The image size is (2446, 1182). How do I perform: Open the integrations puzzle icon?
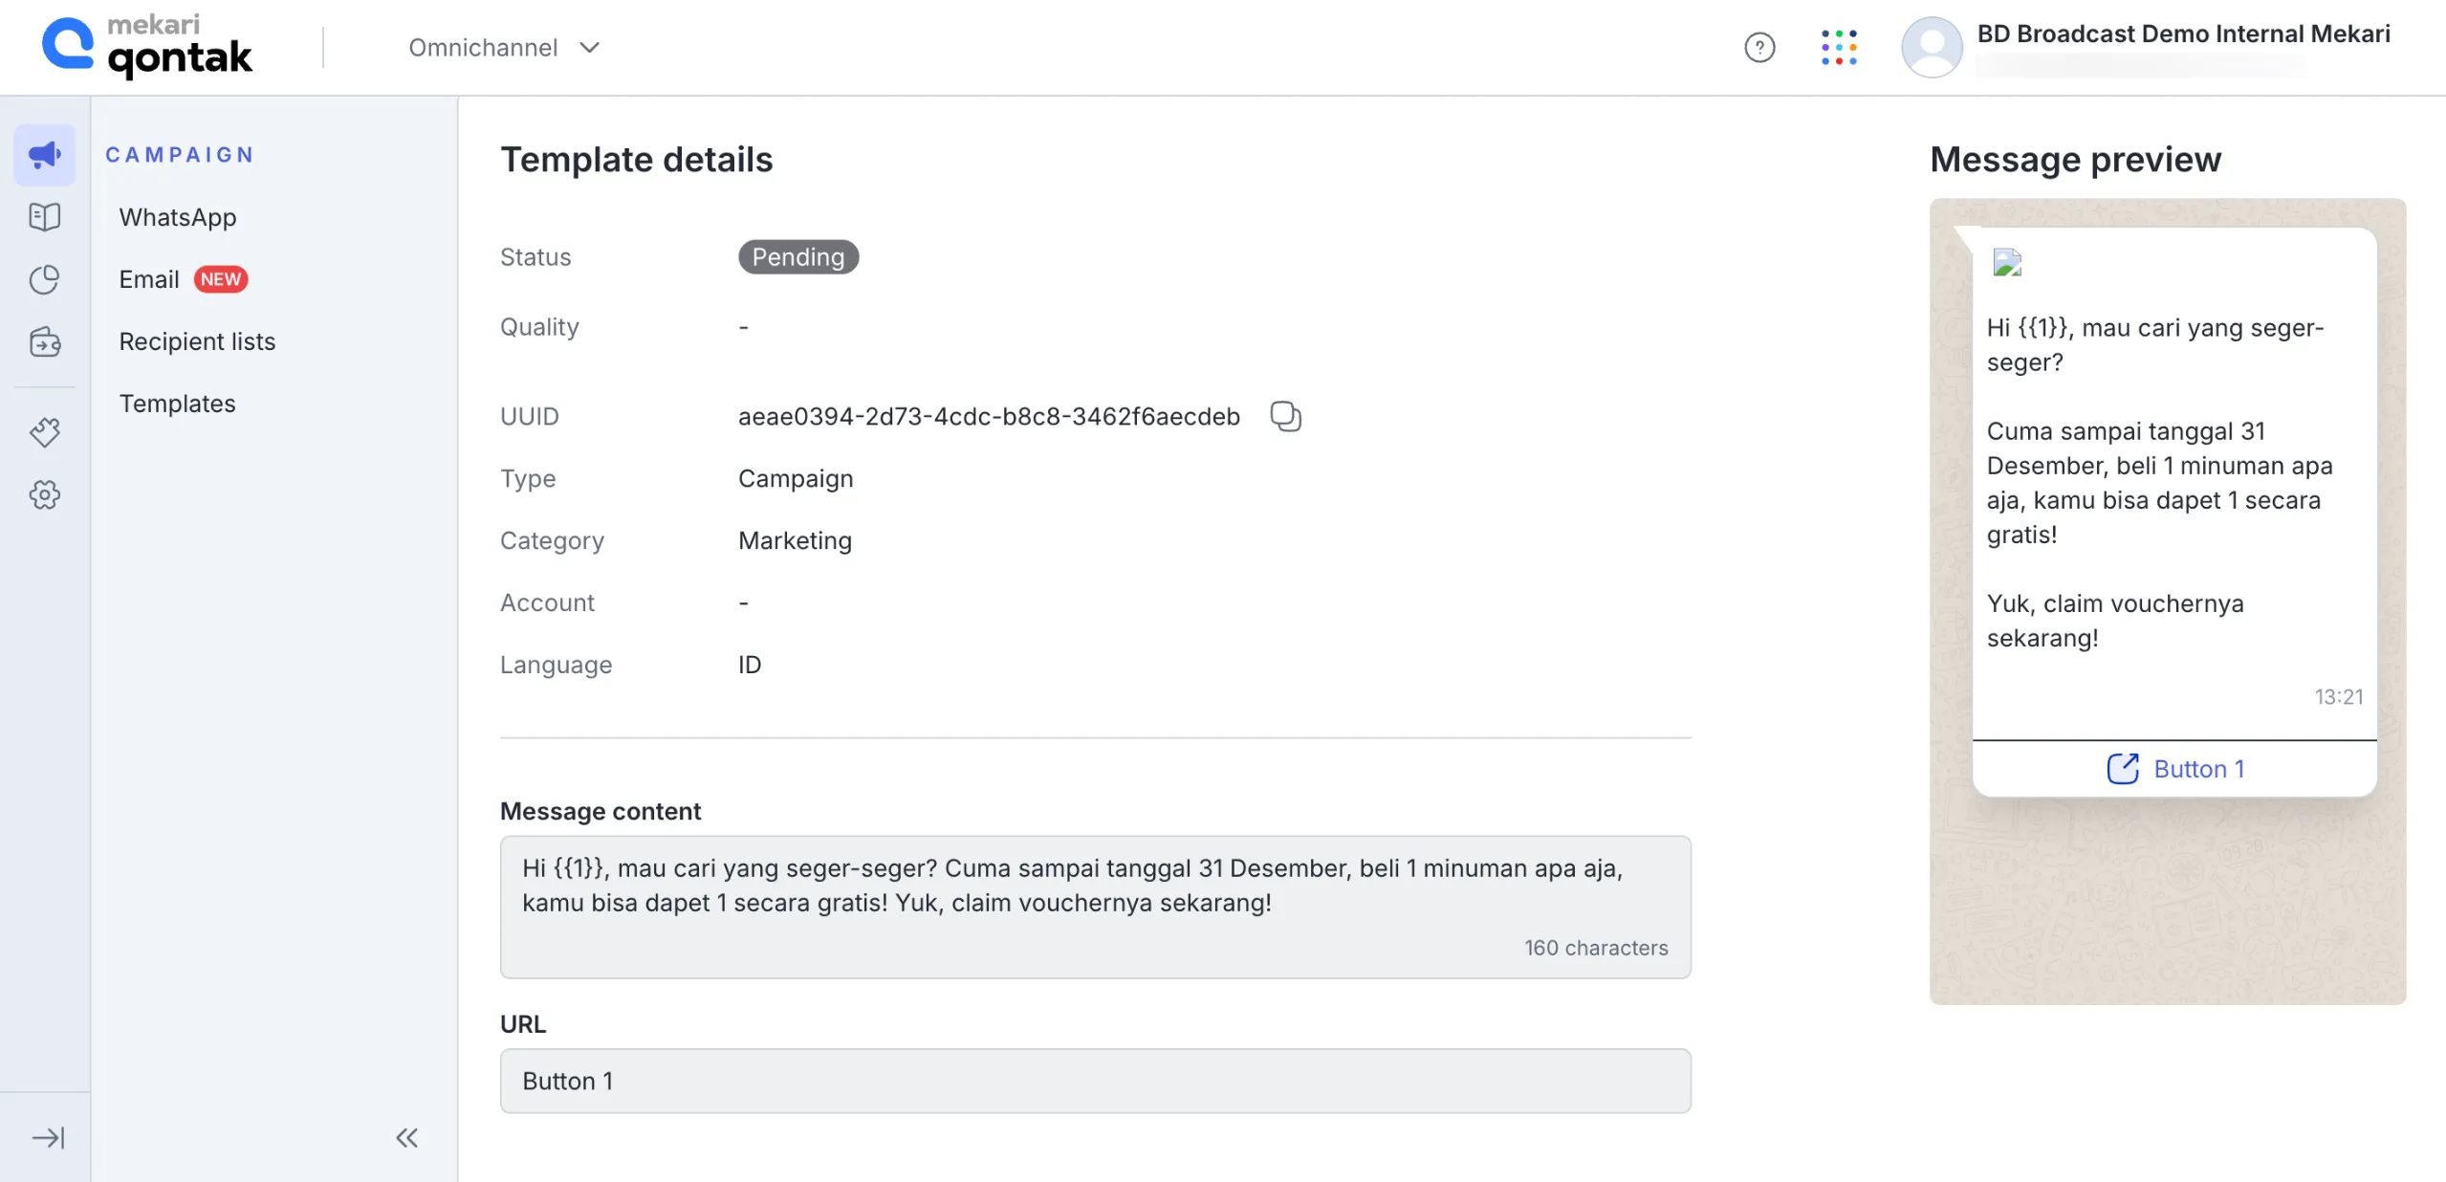click(x=44, y=431)
